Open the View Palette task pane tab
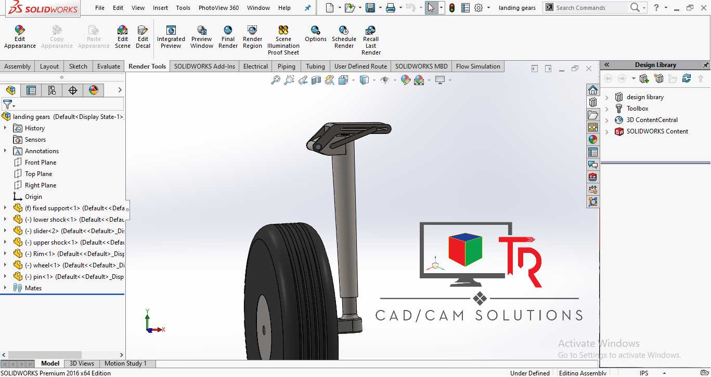 pyautogui.click(x=593, y=127)
